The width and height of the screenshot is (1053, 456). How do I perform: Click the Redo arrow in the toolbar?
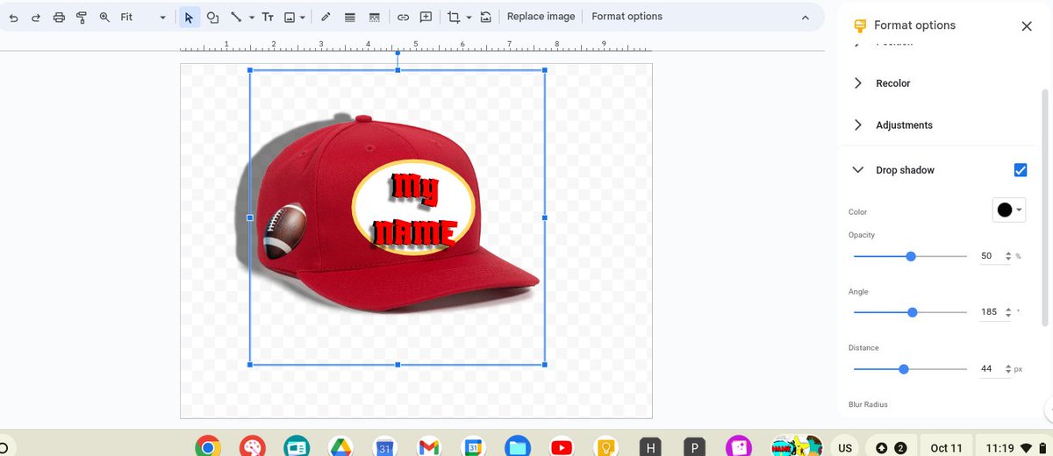[36, 17]
